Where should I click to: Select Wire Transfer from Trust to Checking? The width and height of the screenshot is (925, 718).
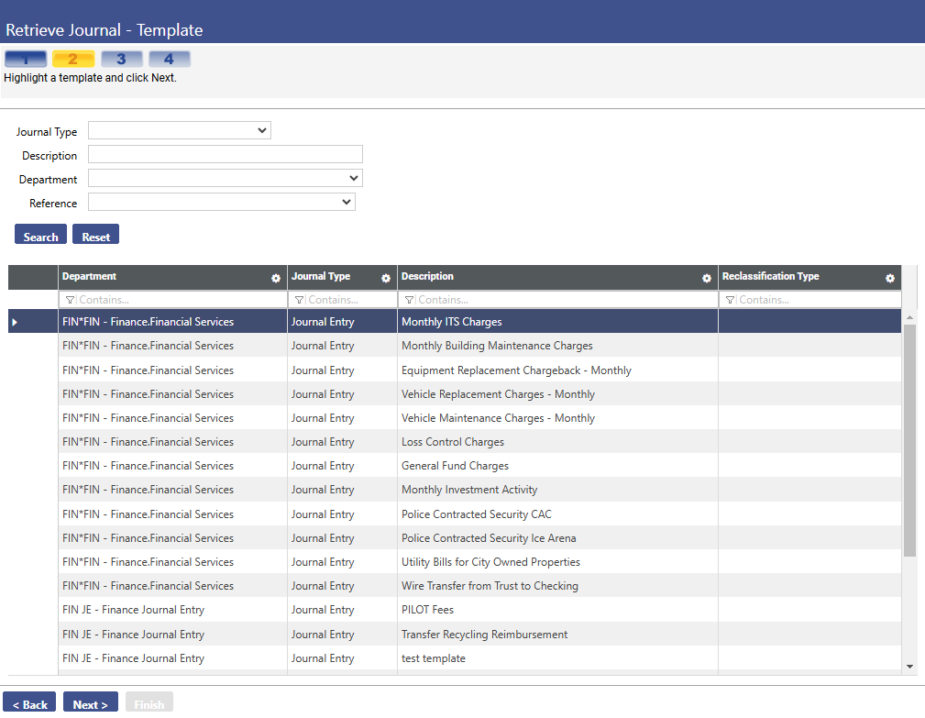455,586
